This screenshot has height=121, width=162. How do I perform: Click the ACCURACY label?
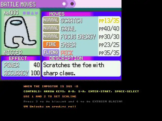click(x=16, y=73)
